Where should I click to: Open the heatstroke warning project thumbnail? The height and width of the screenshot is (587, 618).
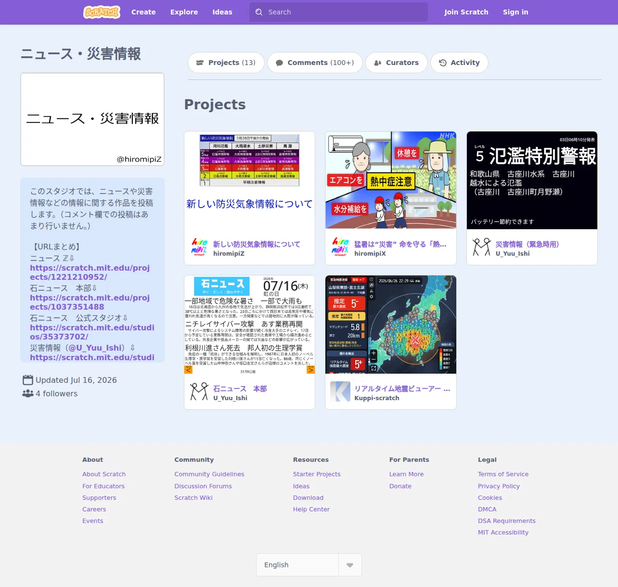tap(391, 180)
